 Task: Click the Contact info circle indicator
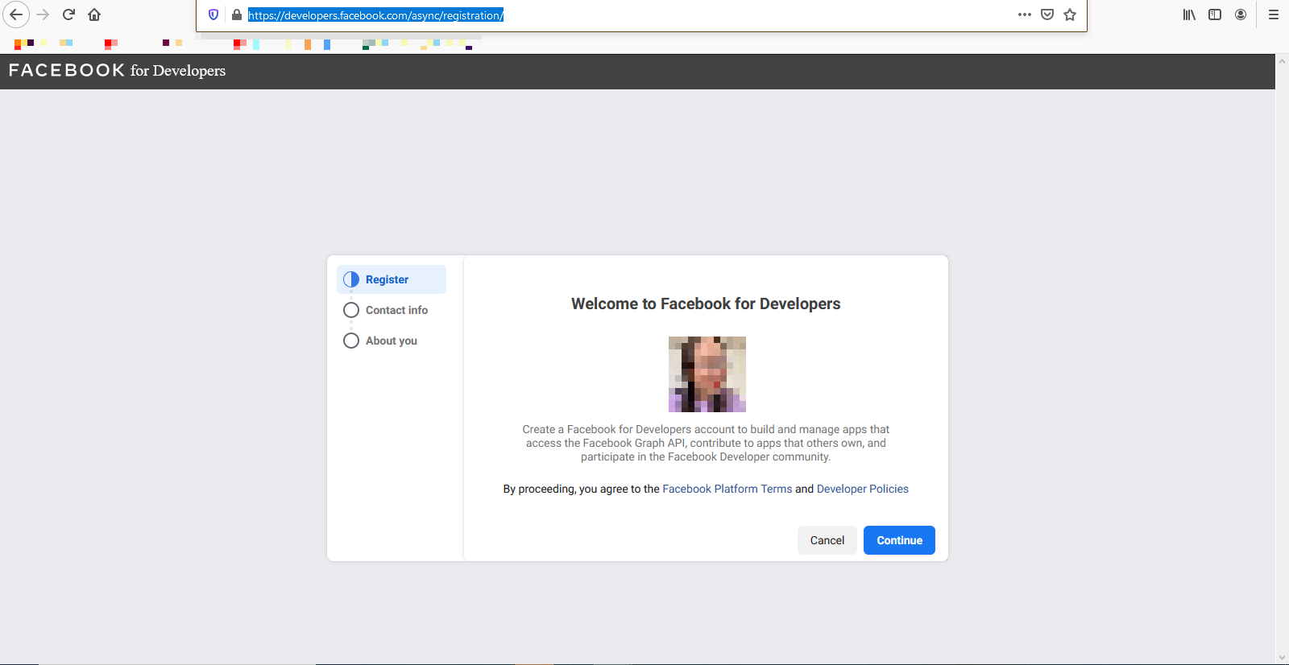click(x=351, y=310)
